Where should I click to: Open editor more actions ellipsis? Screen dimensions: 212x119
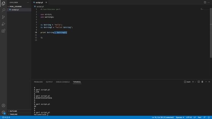point(209,2)
